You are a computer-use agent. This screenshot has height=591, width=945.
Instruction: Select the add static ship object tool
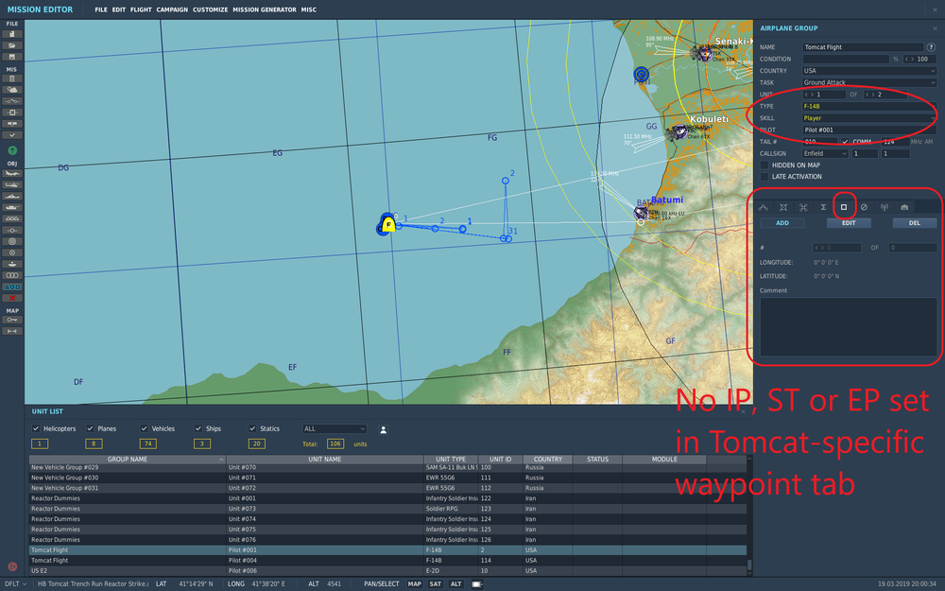pyautogui.click(x=12, y=264)
